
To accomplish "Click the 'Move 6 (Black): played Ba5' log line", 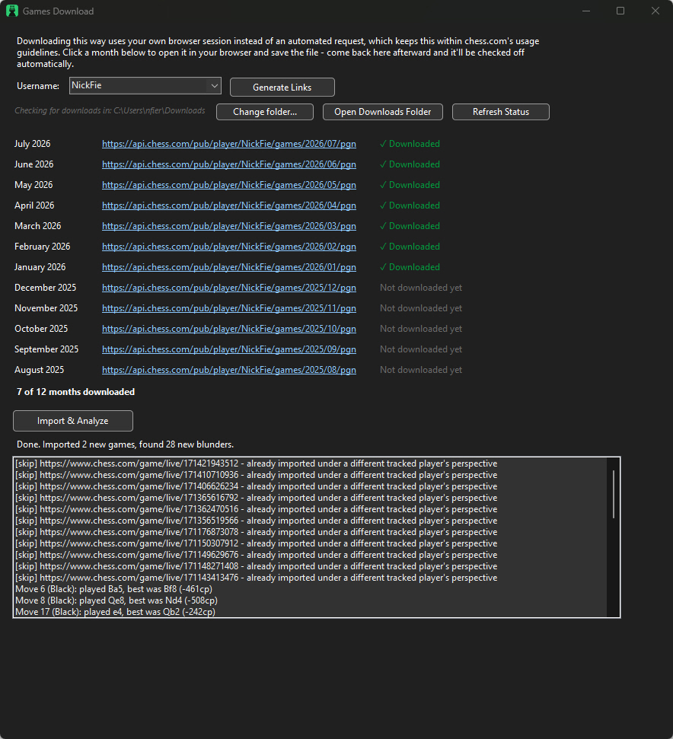I will pyautogui.click(x=113, y=589).
